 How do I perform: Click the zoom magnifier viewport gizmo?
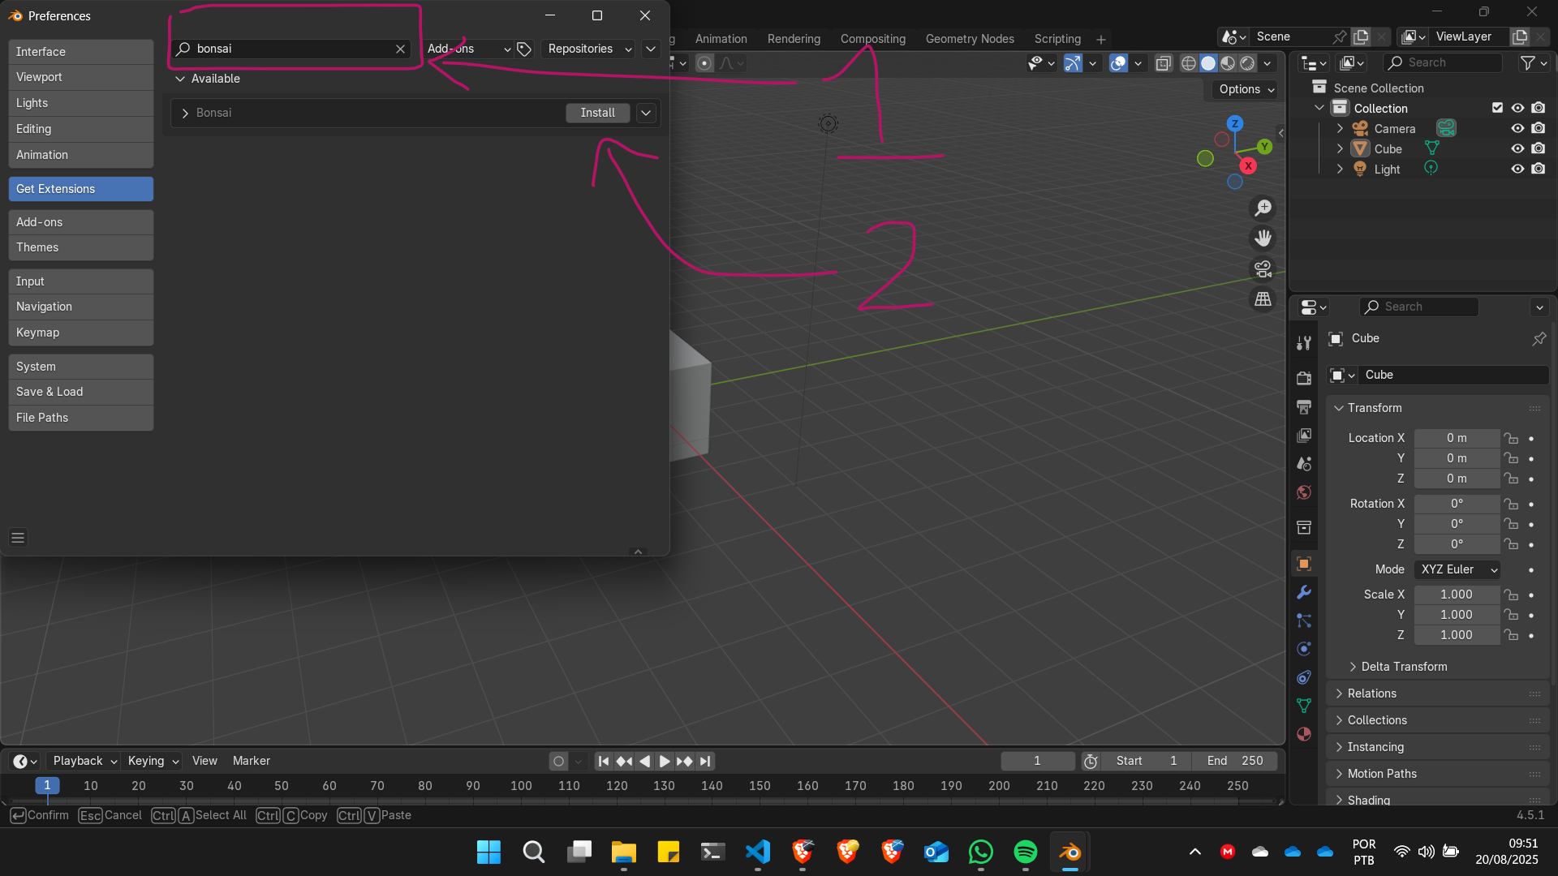tap(1263, 208)
